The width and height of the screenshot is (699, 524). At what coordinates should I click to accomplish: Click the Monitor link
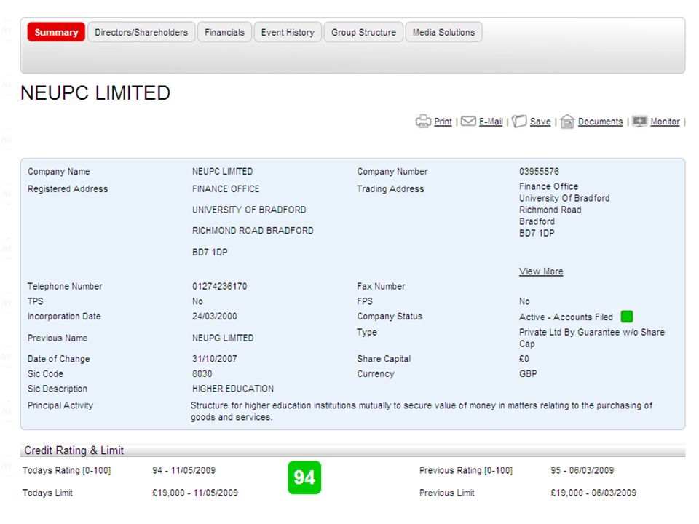pos(665,122)
